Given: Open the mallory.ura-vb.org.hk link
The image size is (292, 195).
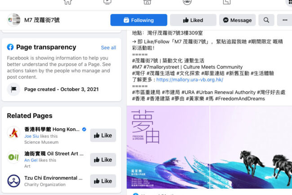Looking at the screenshot, I should (x=190, y=80).
